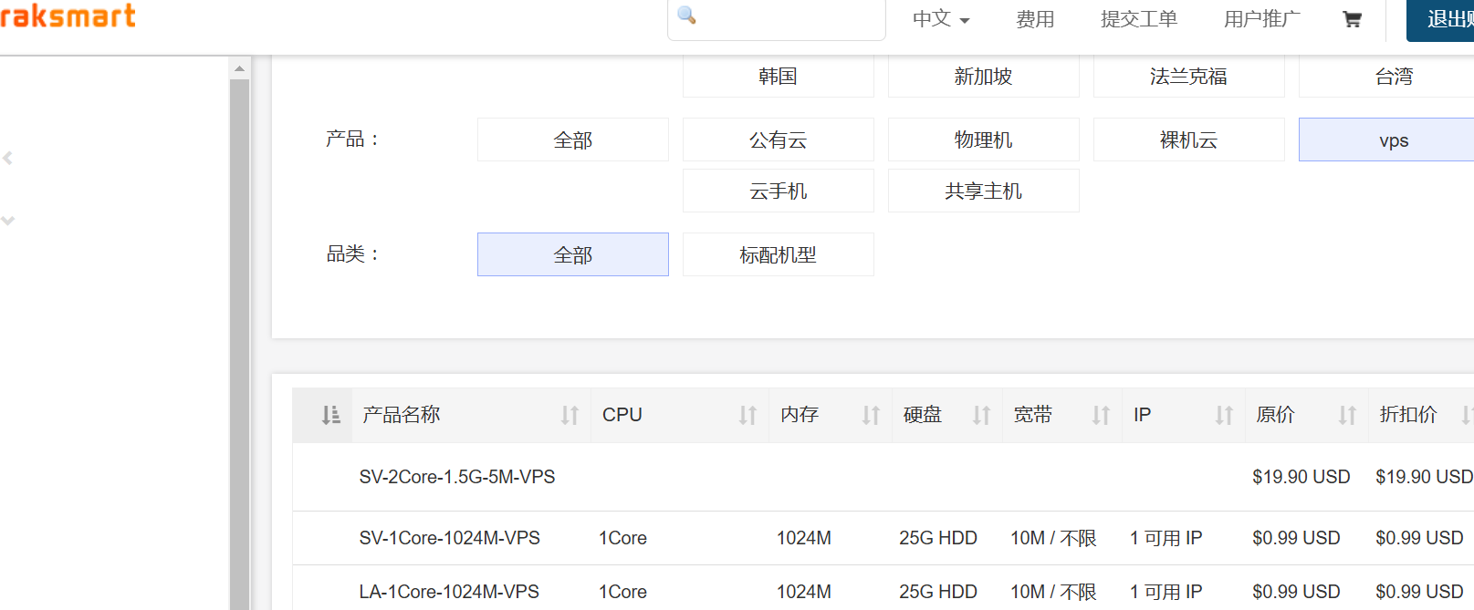Choose the 物理机 product filter
The width and height of the screenshot is (1474, 610).
click(983, 140)
